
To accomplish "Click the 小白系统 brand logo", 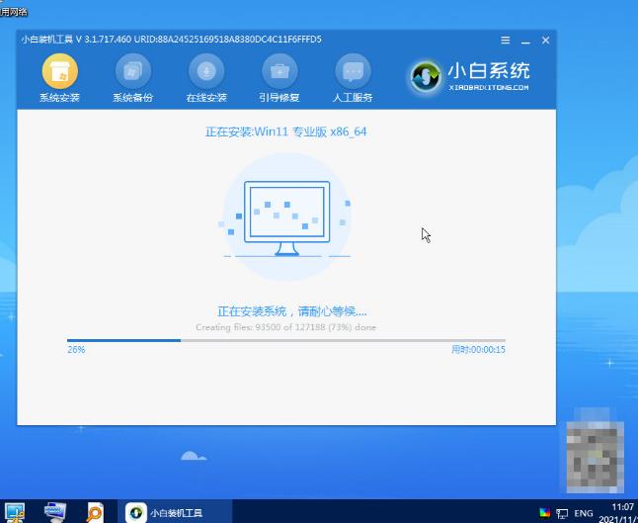I will click(x=470, y=76).
